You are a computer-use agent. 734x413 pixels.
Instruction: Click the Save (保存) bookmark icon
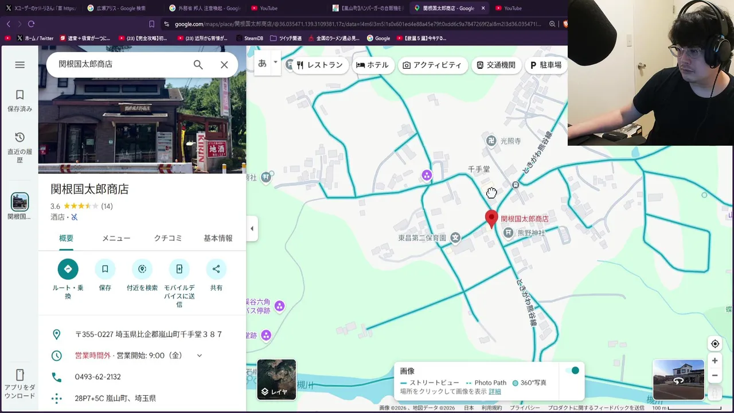[x=105, y=269]
